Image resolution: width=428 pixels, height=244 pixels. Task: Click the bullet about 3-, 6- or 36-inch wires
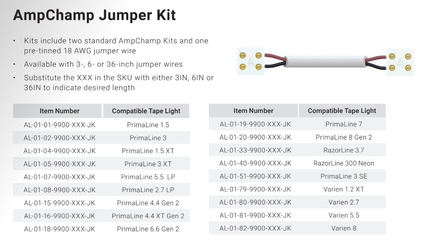(x=103, y=64)
